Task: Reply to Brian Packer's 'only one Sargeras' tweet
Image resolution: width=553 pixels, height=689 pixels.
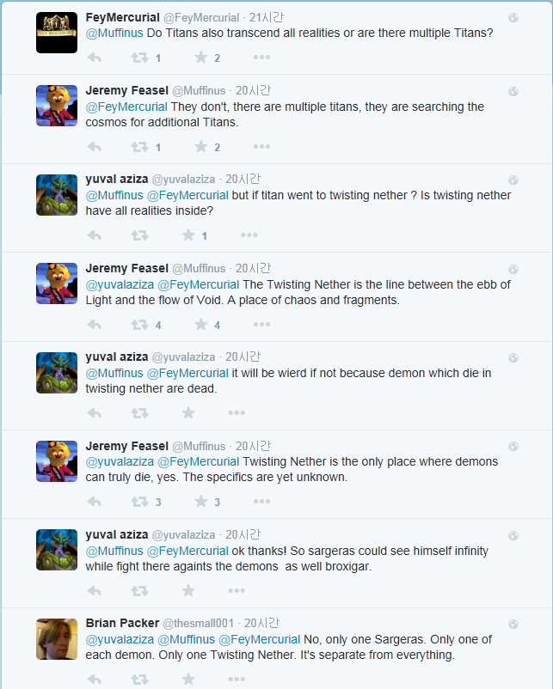Action: click(95, 680)
